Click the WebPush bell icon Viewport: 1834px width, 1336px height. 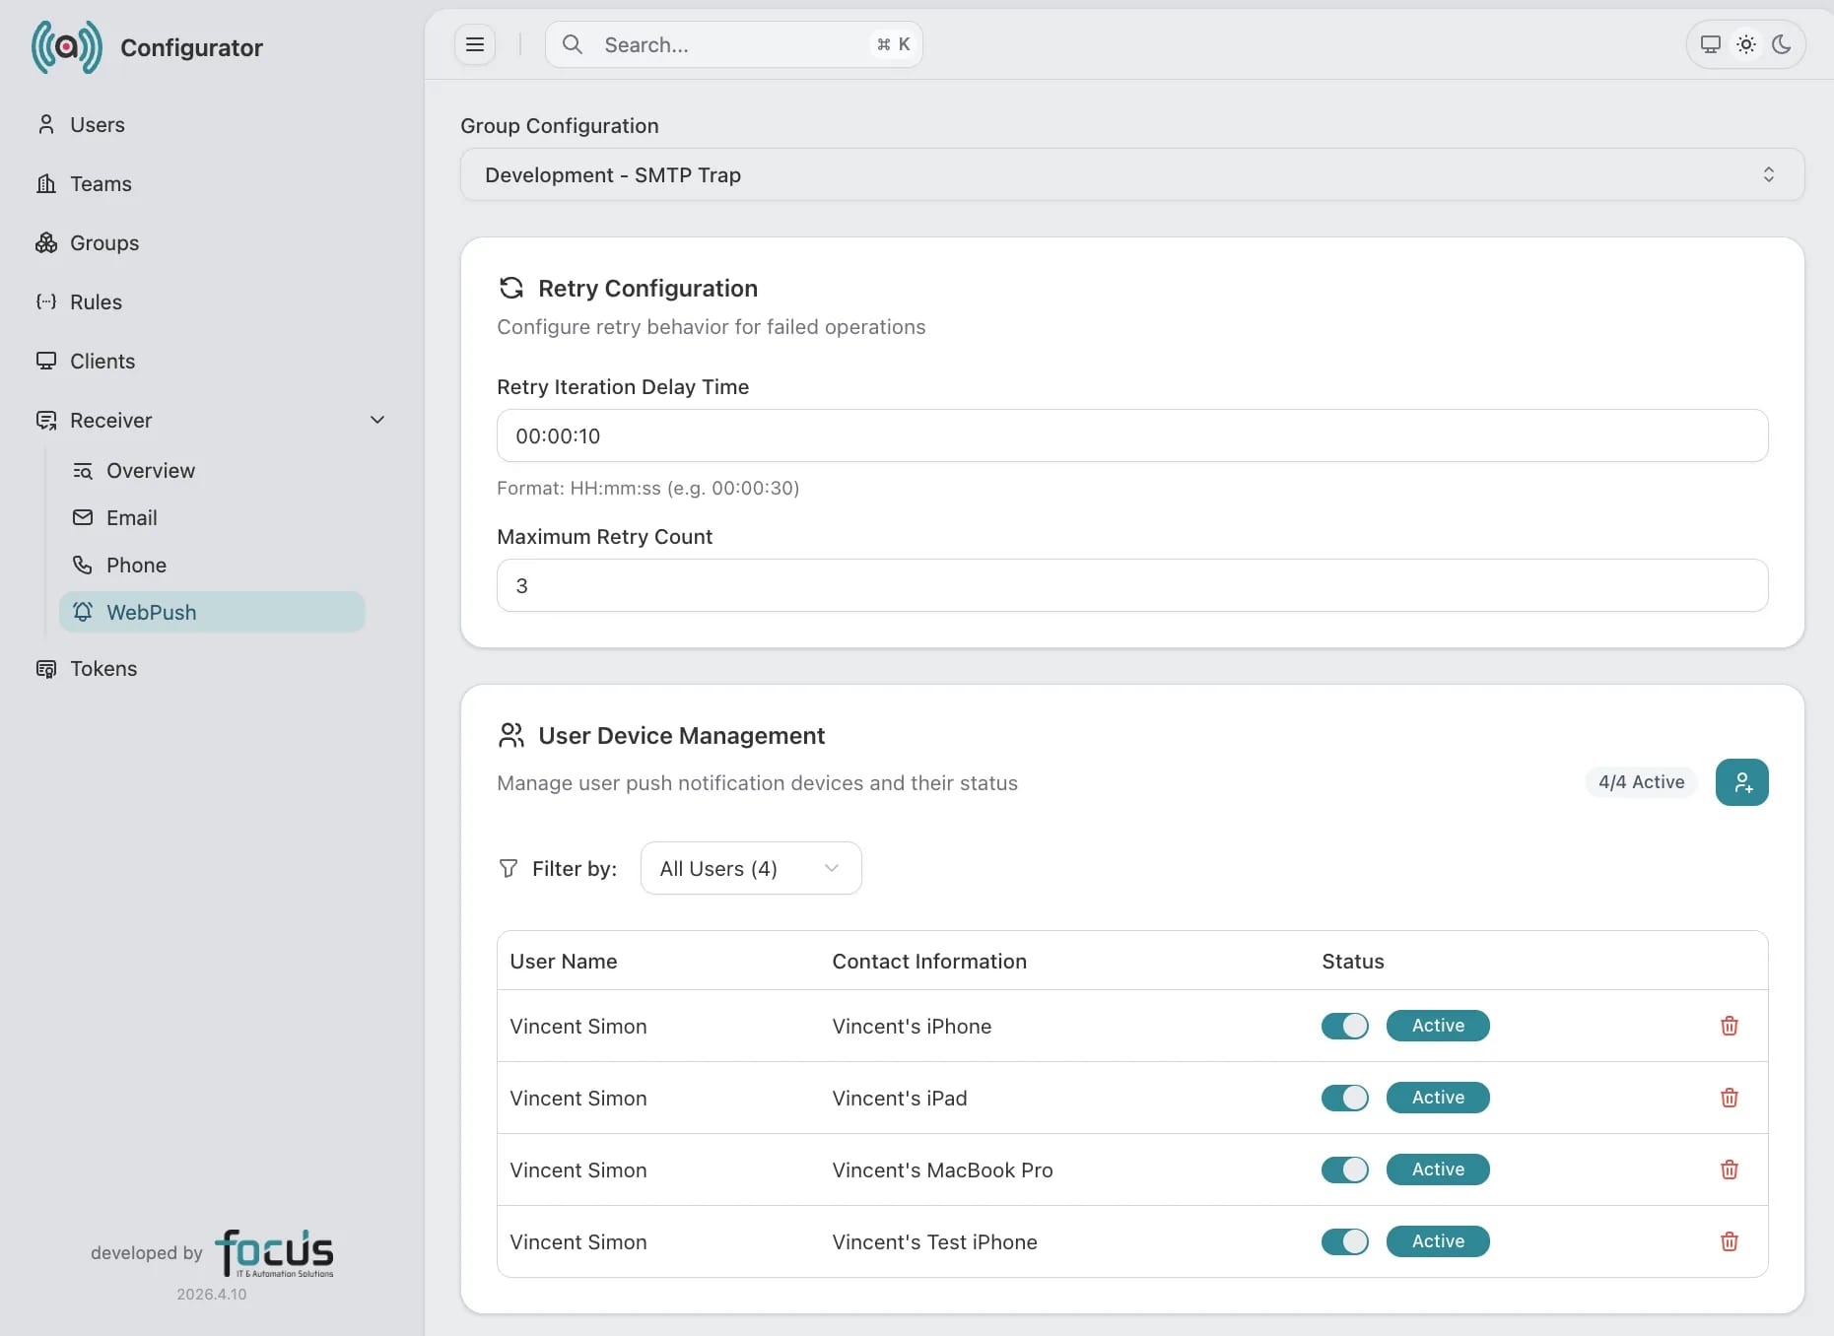tap(83, 612)
